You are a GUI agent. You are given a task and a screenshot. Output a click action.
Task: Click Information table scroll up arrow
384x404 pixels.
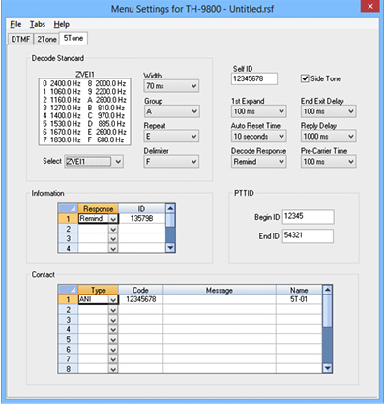(x=170, y=208)
